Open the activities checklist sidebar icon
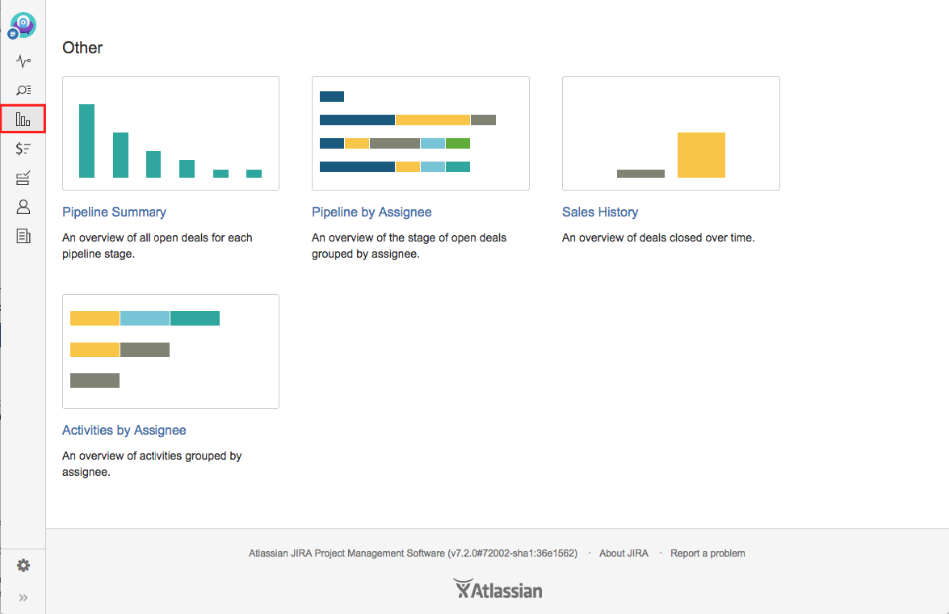The image size is (949, 614). coord(23,178)
